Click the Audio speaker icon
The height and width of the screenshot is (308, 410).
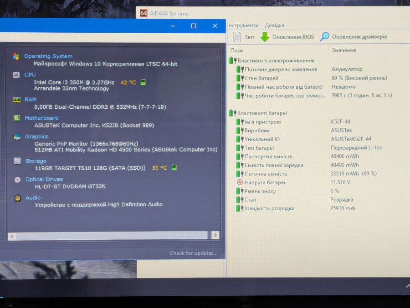tap(18, 198)
